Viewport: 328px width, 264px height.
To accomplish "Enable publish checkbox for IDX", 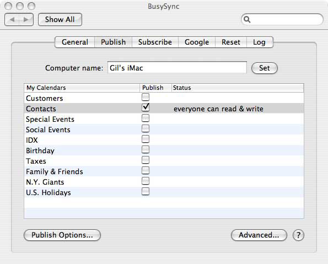I will [146, 139].
